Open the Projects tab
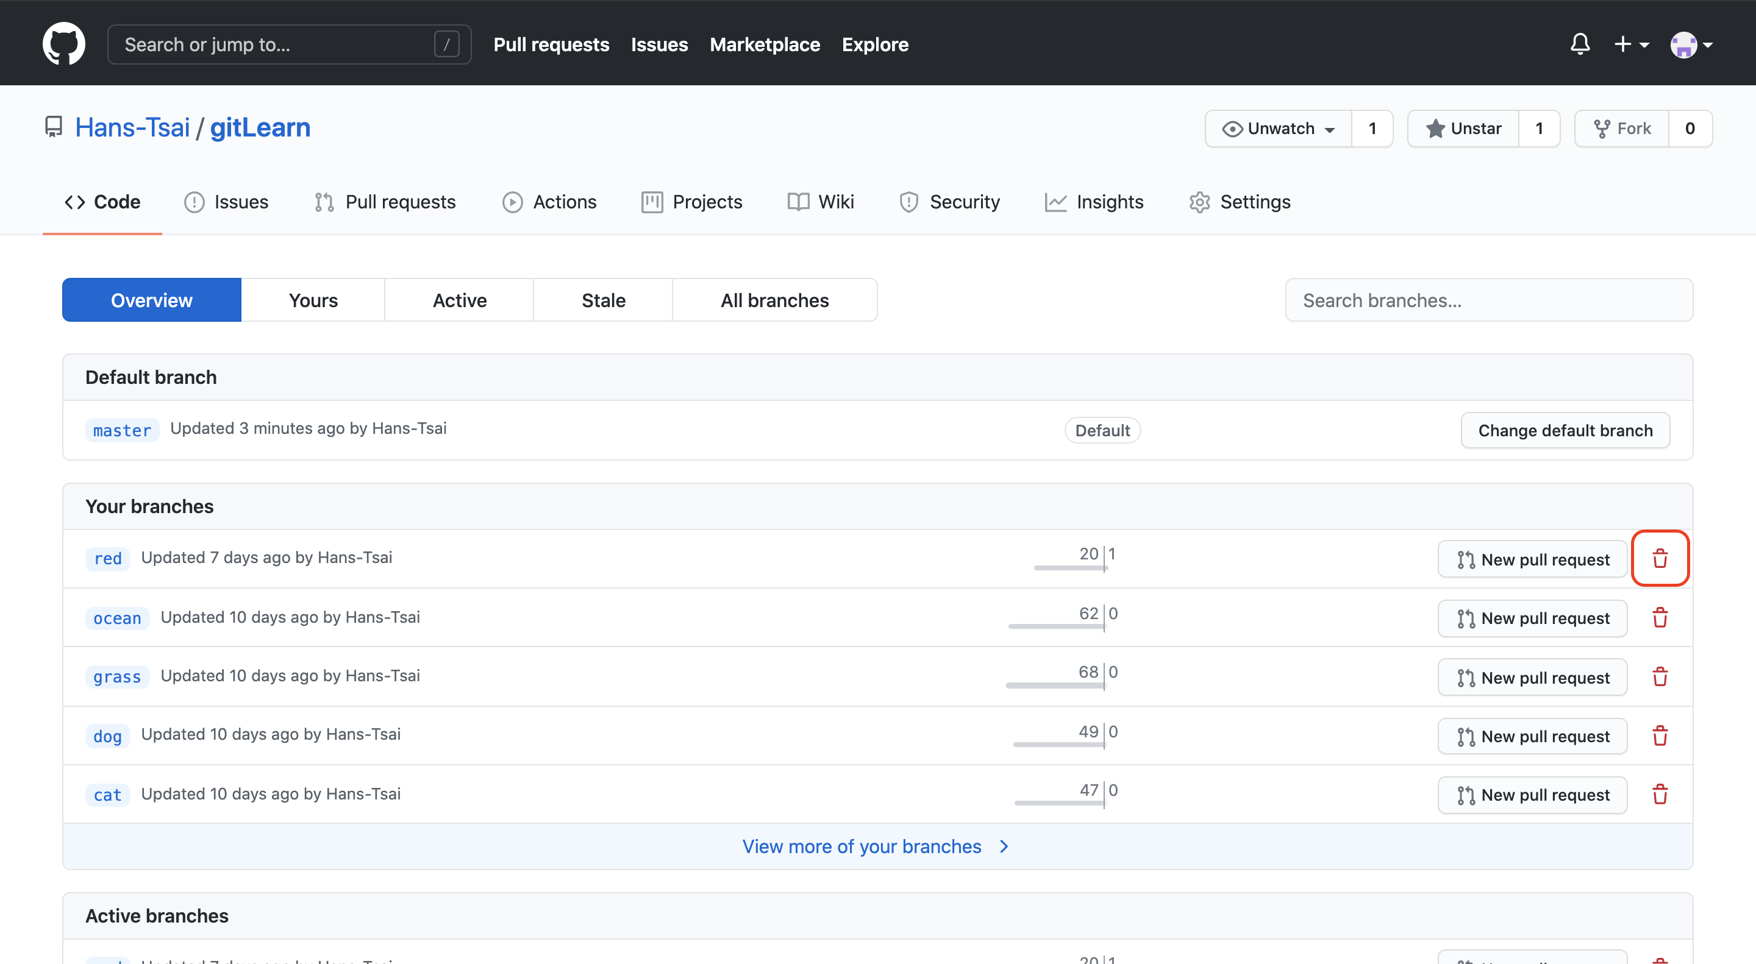The width and height of the screenshot is (1756, 964). tap(691, 202)
